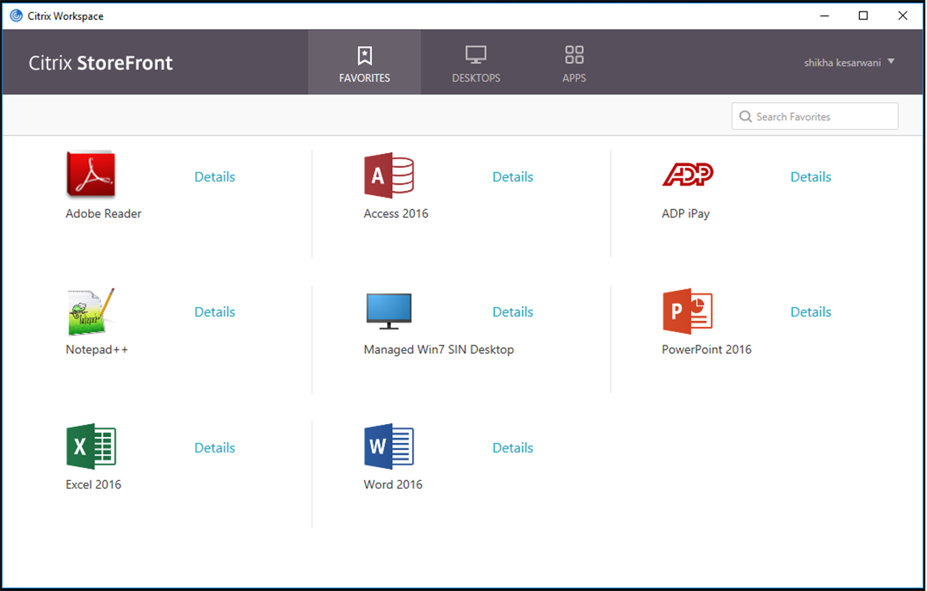Launch the Word 2016 icon
Image resolution: width=927 pixels, height=591 pixels.
click(x=389, y=446)
